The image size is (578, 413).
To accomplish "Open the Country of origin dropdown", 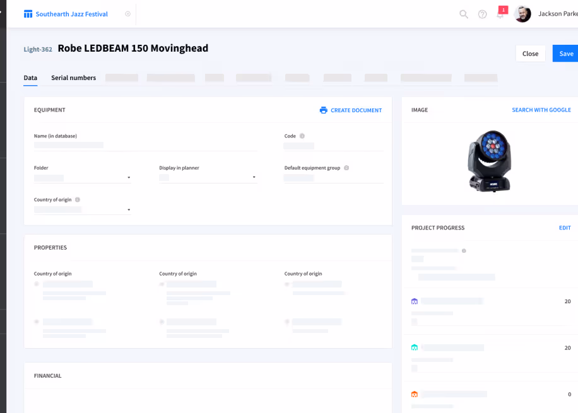I will coord(82,209).
